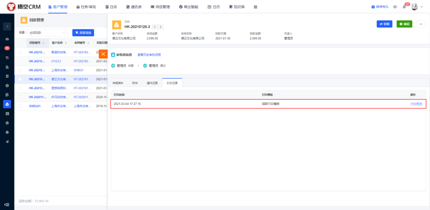Click the blue 高级筛选 filter button
The width and height of the screenshot is (430, 210).
[x=83, y=32]
